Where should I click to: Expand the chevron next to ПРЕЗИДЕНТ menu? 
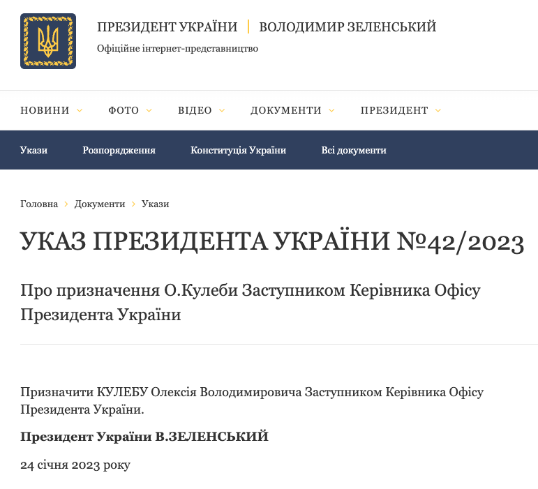tap(438, 110)
